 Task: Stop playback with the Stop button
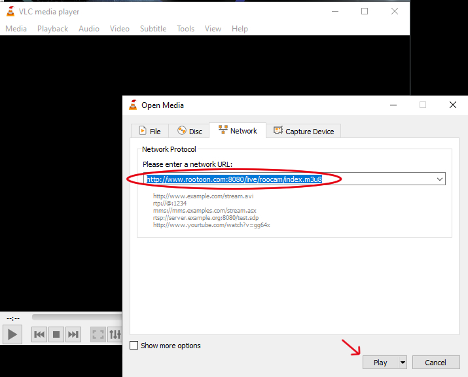[56, 334]
